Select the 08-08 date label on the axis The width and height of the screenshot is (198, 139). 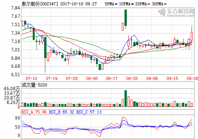92,78
